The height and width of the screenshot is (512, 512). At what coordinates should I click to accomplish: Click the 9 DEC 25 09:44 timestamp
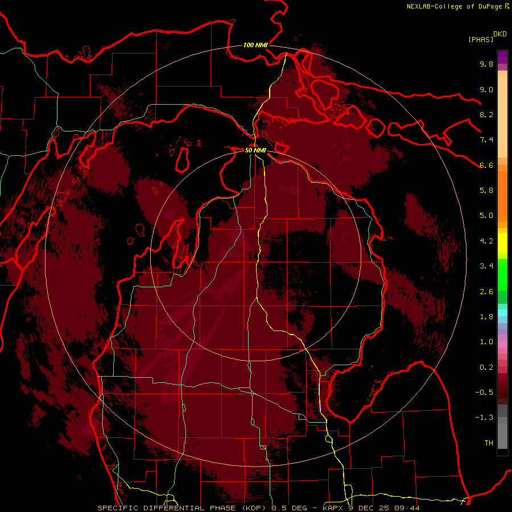[x=385, y=508]
